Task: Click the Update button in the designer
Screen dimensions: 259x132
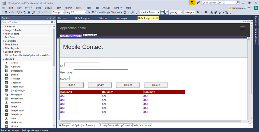Action: point(100,85)
